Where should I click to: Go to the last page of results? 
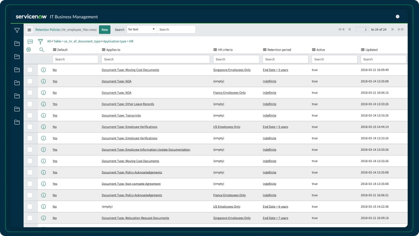pos(401,29)
